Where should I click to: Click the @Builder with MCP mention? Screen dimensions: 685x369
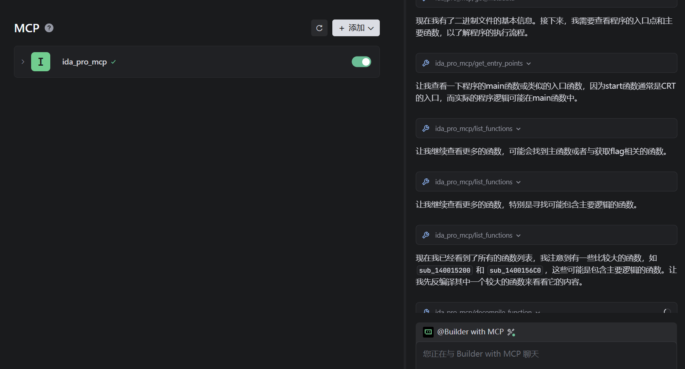pyautogui.click(x=470, y=332)
